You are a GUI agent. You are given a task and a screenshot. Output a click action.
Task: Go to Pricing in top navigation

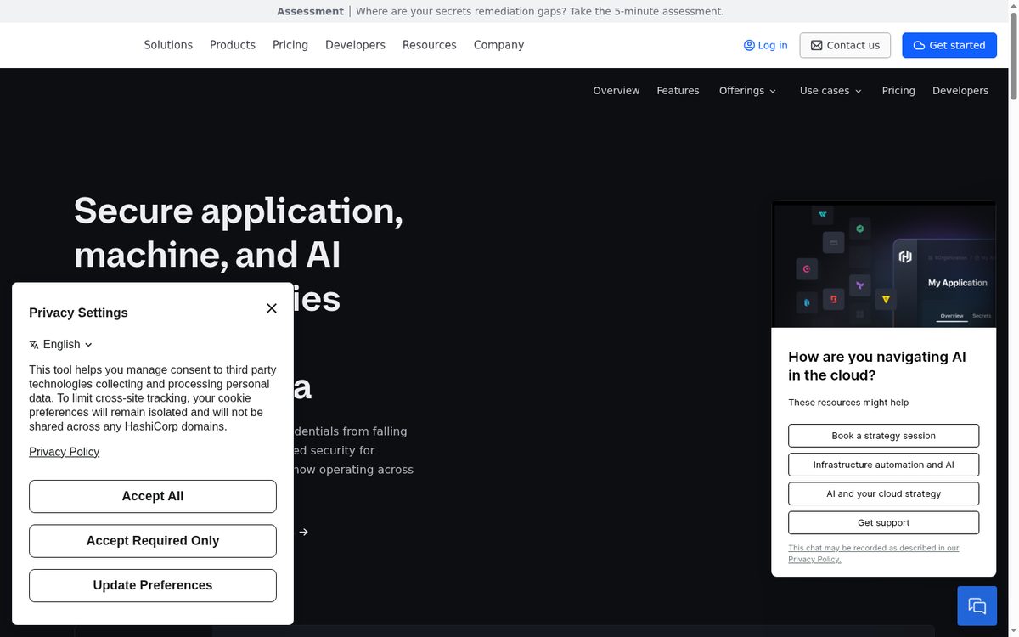(290, 45)
